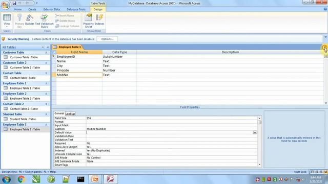Open Employee Table 1 : Table item
The height and width of the screenshot is (184, 328).
tap(26, 88)
